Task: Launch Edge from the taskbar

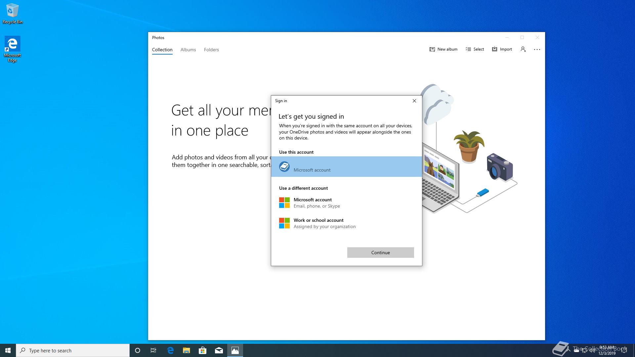Action: [170, 350]
